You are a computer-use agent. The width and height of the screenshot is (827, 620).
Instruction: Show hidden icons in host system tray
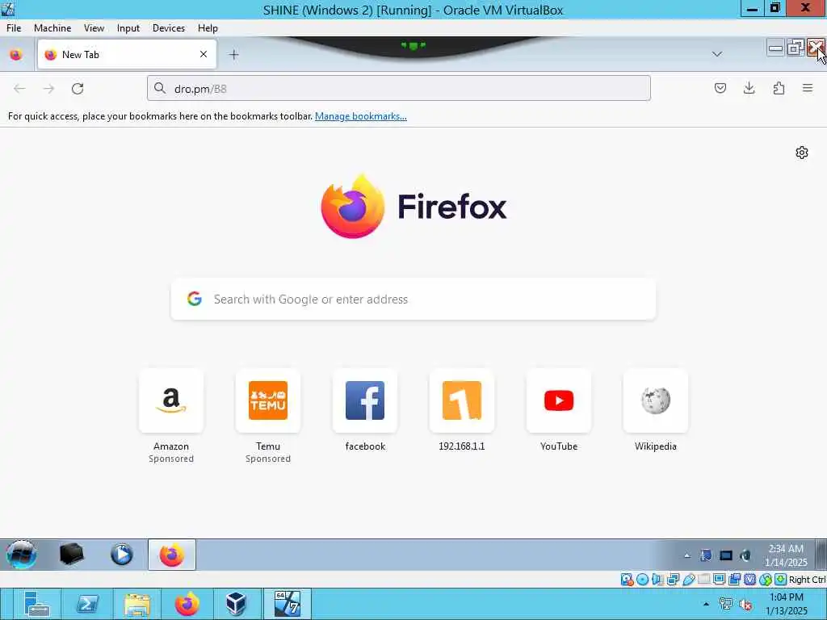[x=706, y=604]
